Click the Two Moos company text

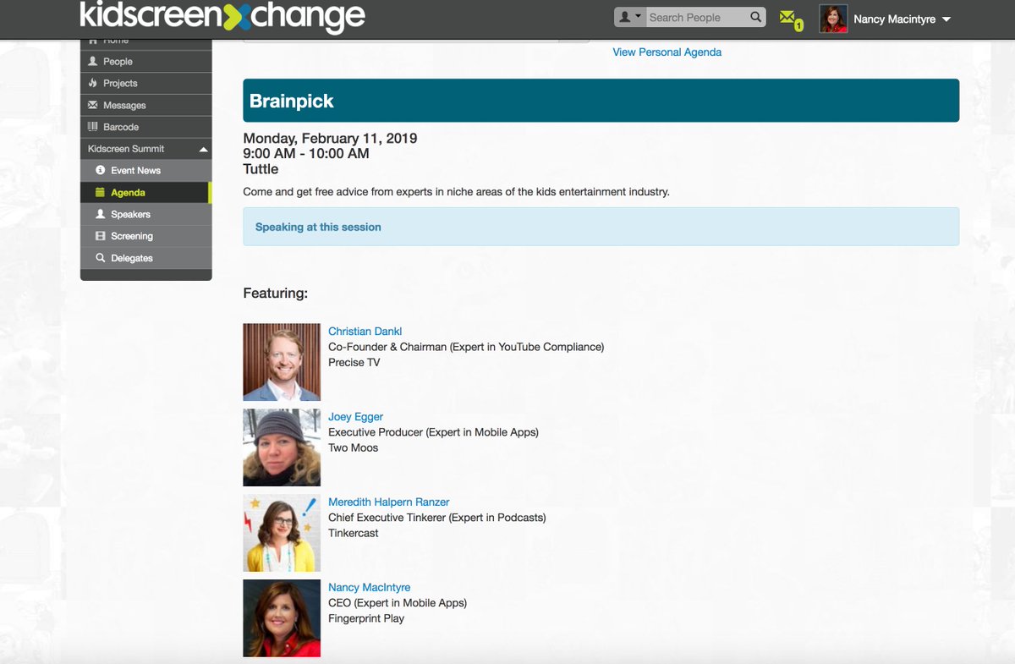pyautogui.click(x=354, y=448)
